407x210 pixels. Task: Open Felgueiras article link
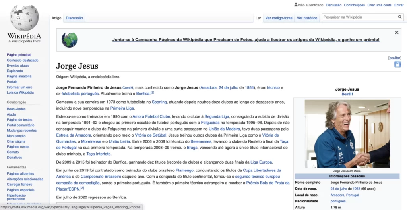coord(210,123)
